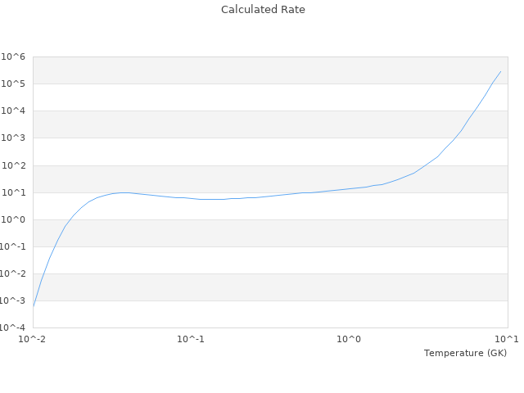The width and height of the screenshot is (524, 393).
Task: Click the 10^4 y-axis tick label
Action: 13,111
